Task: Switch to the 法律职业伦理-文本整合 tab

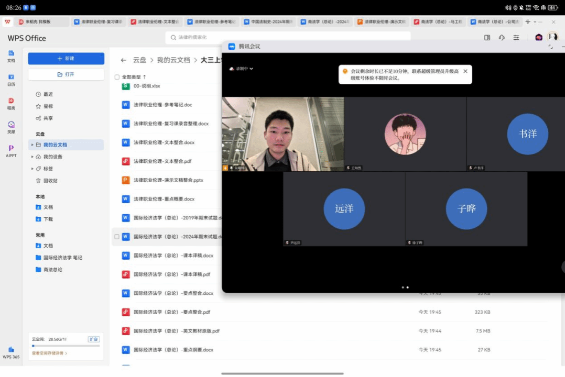Action: [155, 22]
